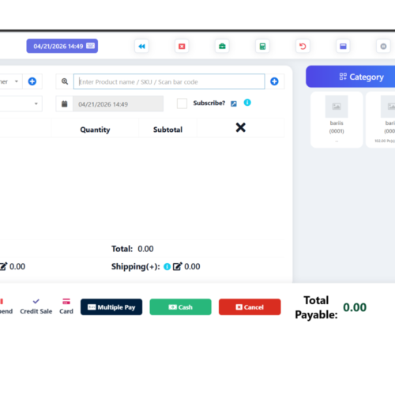The height and width of the screenshot is (395, 395).
Task: Click the green Cash button
Action: [180, 307]
